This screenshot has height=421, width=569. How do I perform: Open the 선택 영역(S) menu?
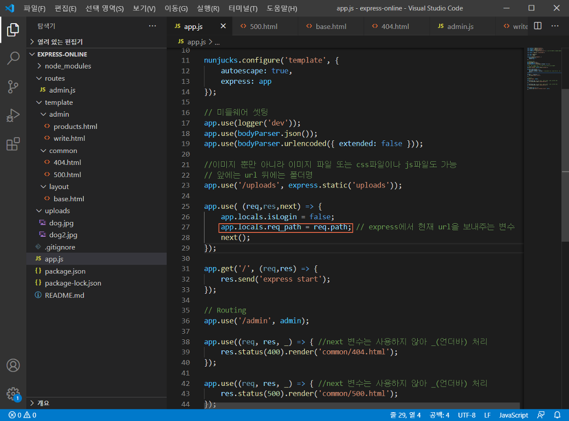[105, 8]
